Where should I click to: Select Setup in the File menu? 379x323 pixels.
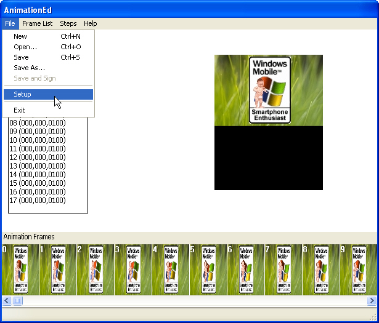[48, 94]
